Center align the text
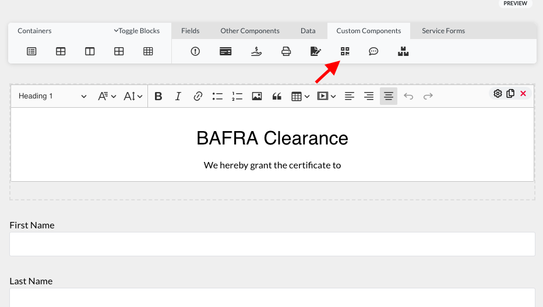Screen dimensions: 543x307 click(389, 96)
